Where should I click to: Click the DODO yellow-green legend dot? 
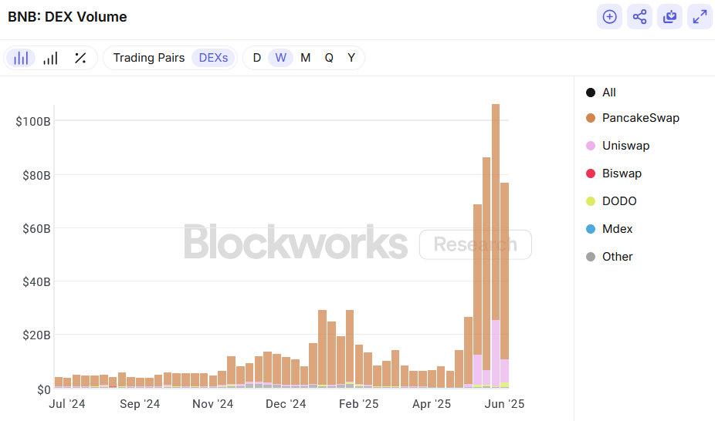[591, 201]
